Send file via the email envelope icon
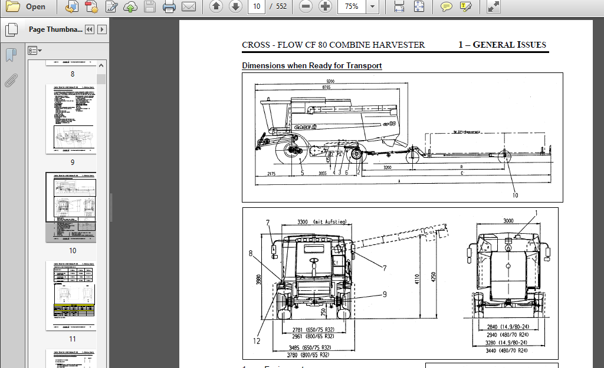604x368 pixels. click(x=189, y=6)
